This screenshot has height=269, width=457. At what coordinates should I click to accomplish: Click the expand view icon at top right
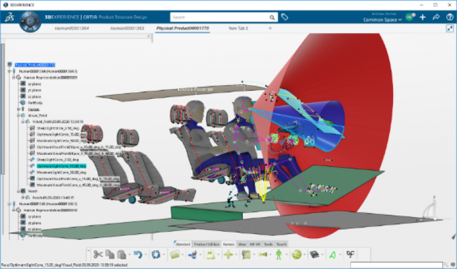450,28
